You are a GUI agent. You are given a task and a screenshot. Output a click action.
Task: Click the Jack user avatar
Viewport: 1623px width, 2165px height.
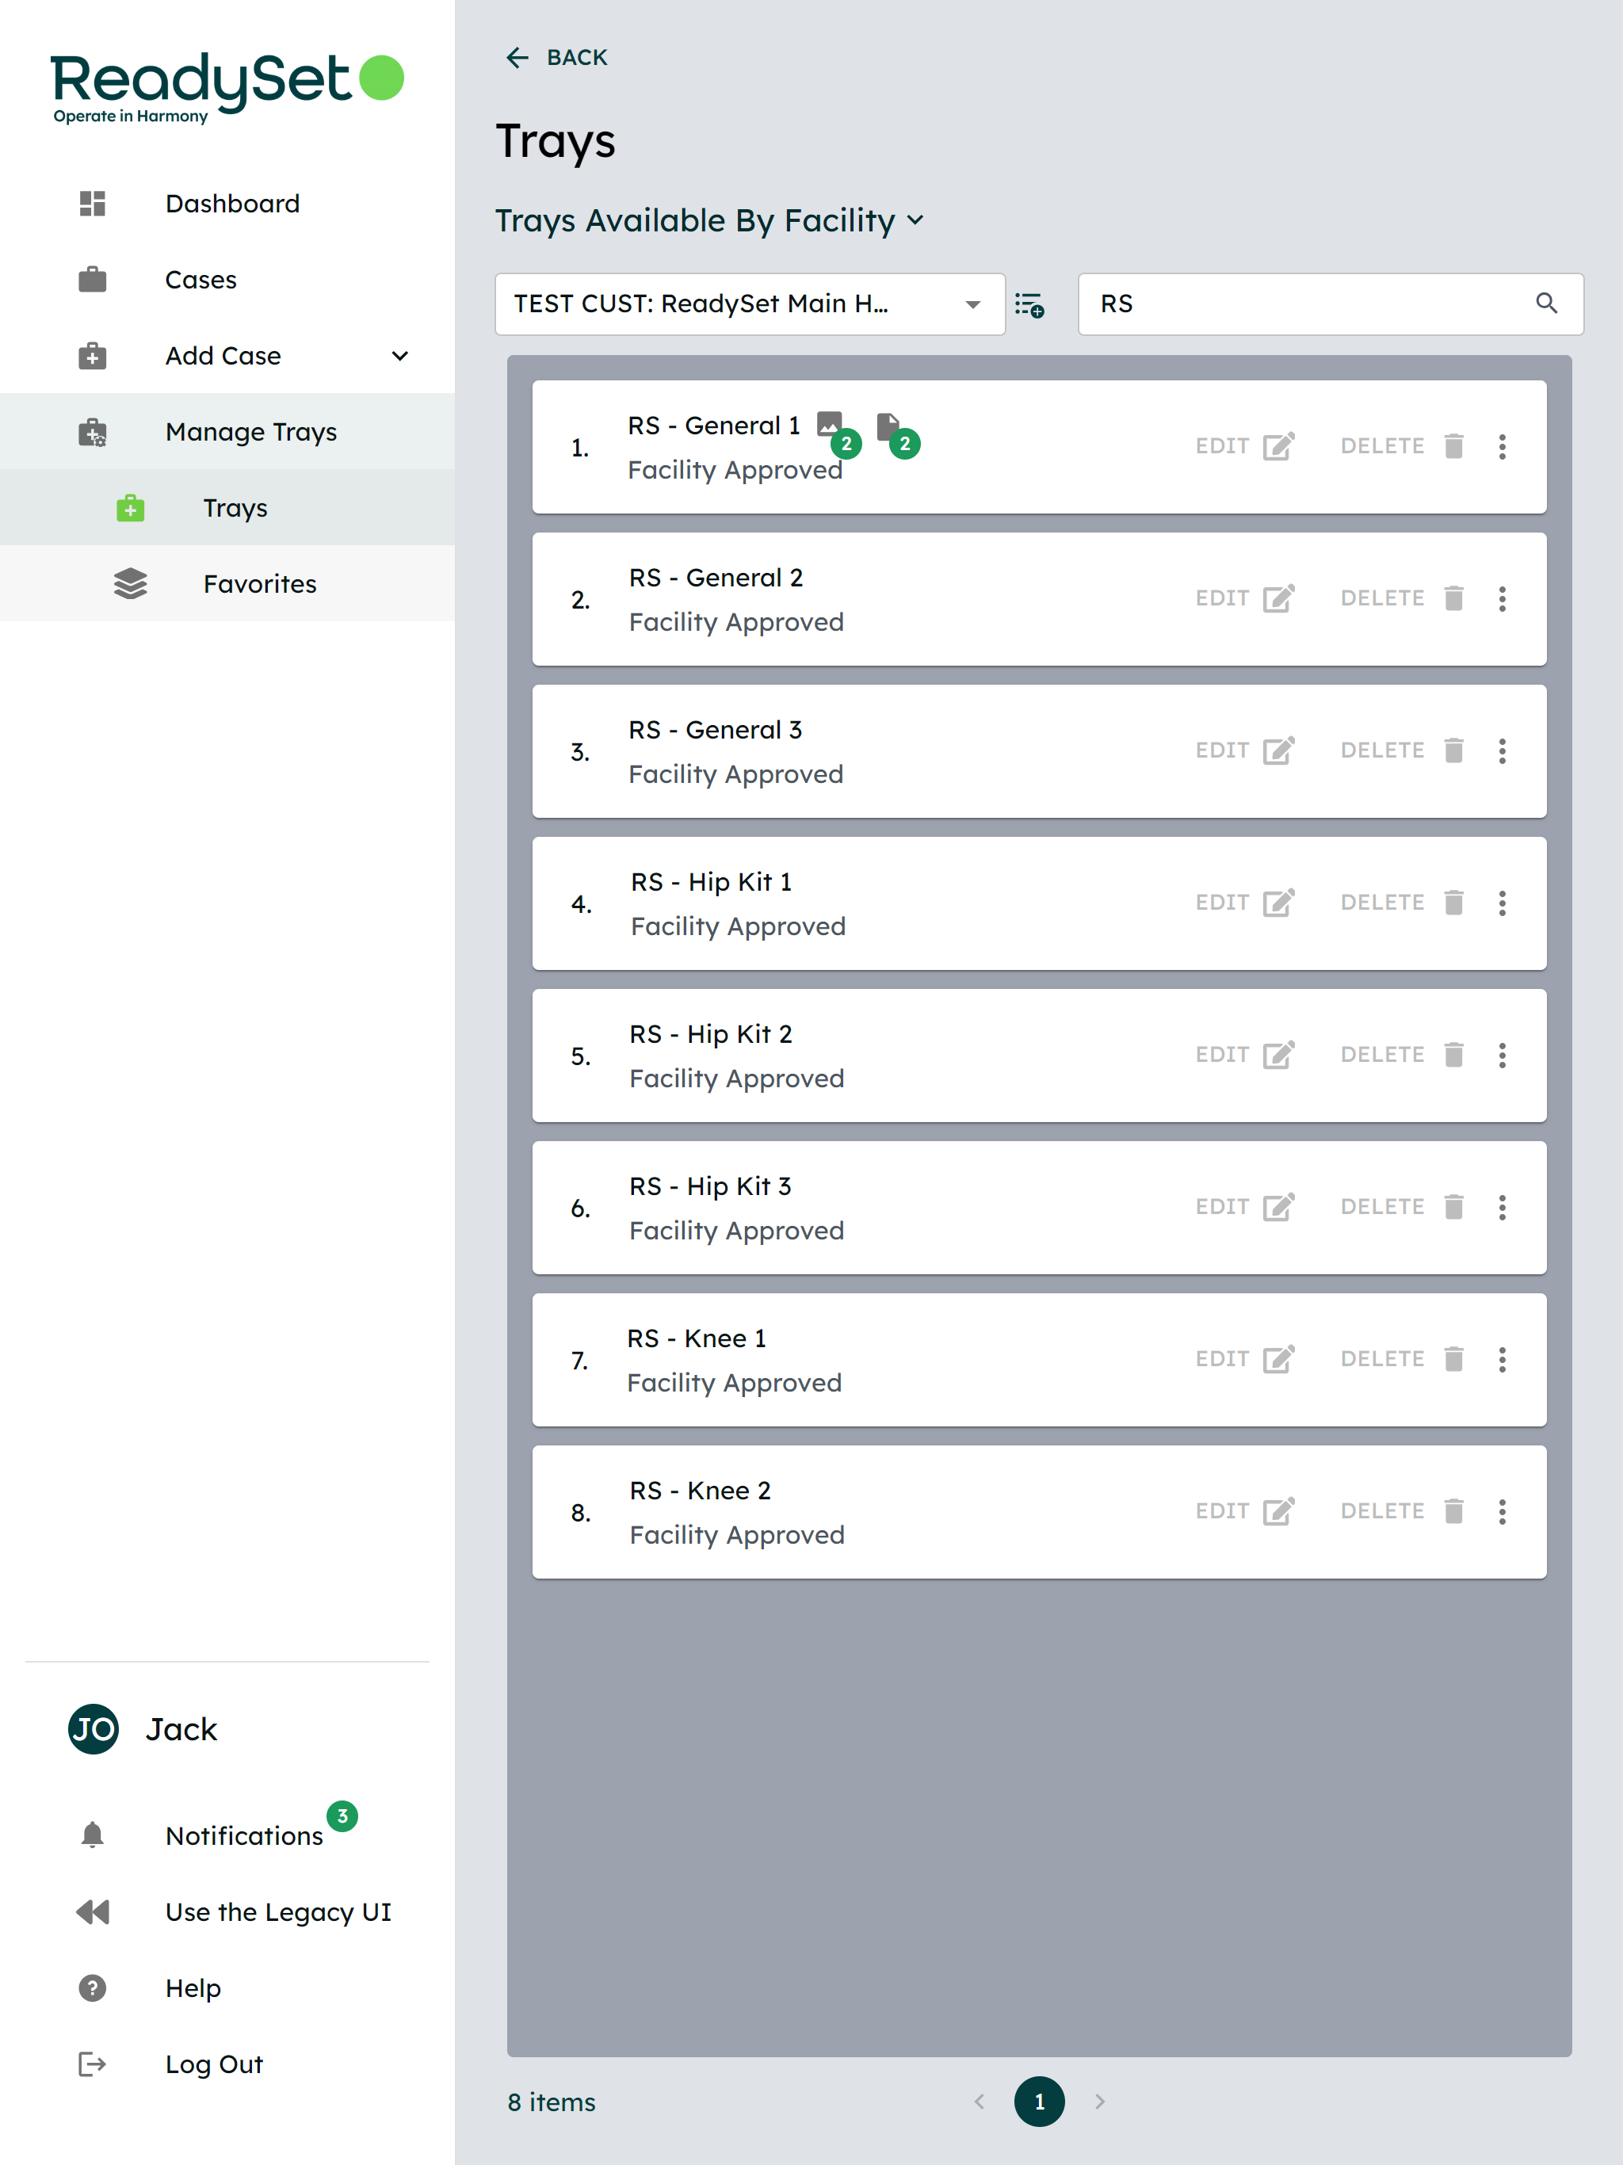pyautogui.click(x=93, y=1728)
